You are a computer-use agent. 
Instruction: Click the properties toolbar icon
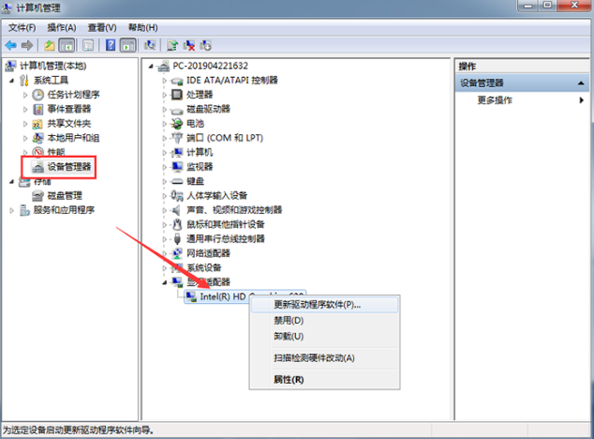click(88, 44)
